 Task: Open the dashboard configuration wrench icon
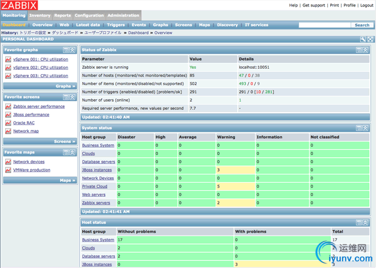tap(363, 39)
